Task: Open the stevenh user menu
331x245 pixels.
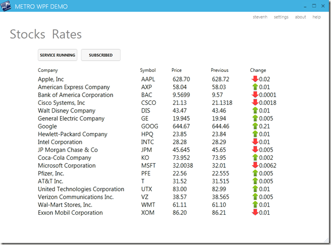Action: [x=260, y=17]
